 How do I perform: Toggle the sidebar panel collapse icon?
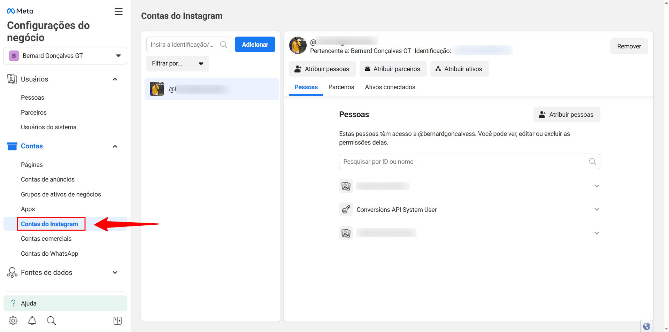pos(118,321)
